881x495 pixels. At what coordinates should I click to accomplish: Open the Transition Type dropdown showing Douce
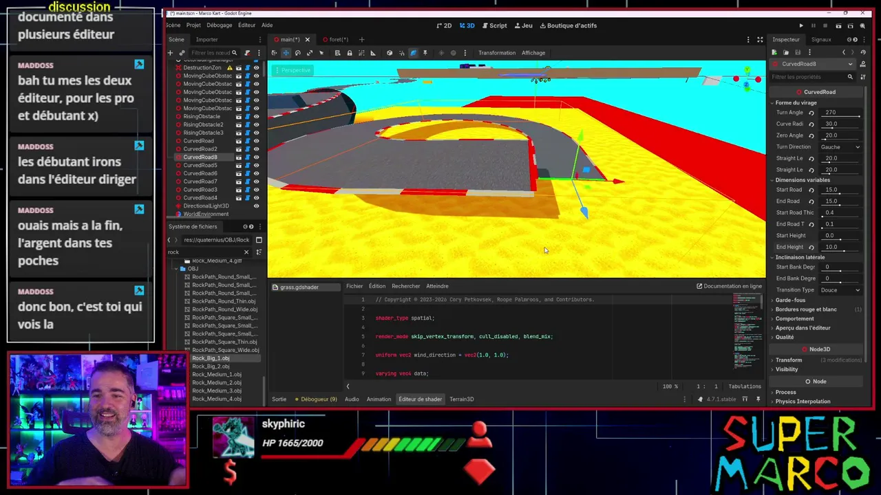click(840, 290)
